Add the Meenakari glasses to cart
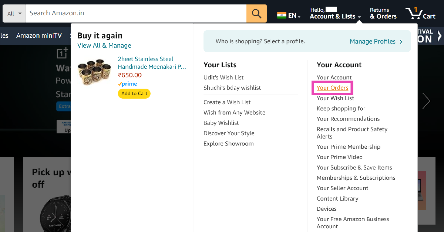Screen dimensions: 444x232 tap(134, 93)
